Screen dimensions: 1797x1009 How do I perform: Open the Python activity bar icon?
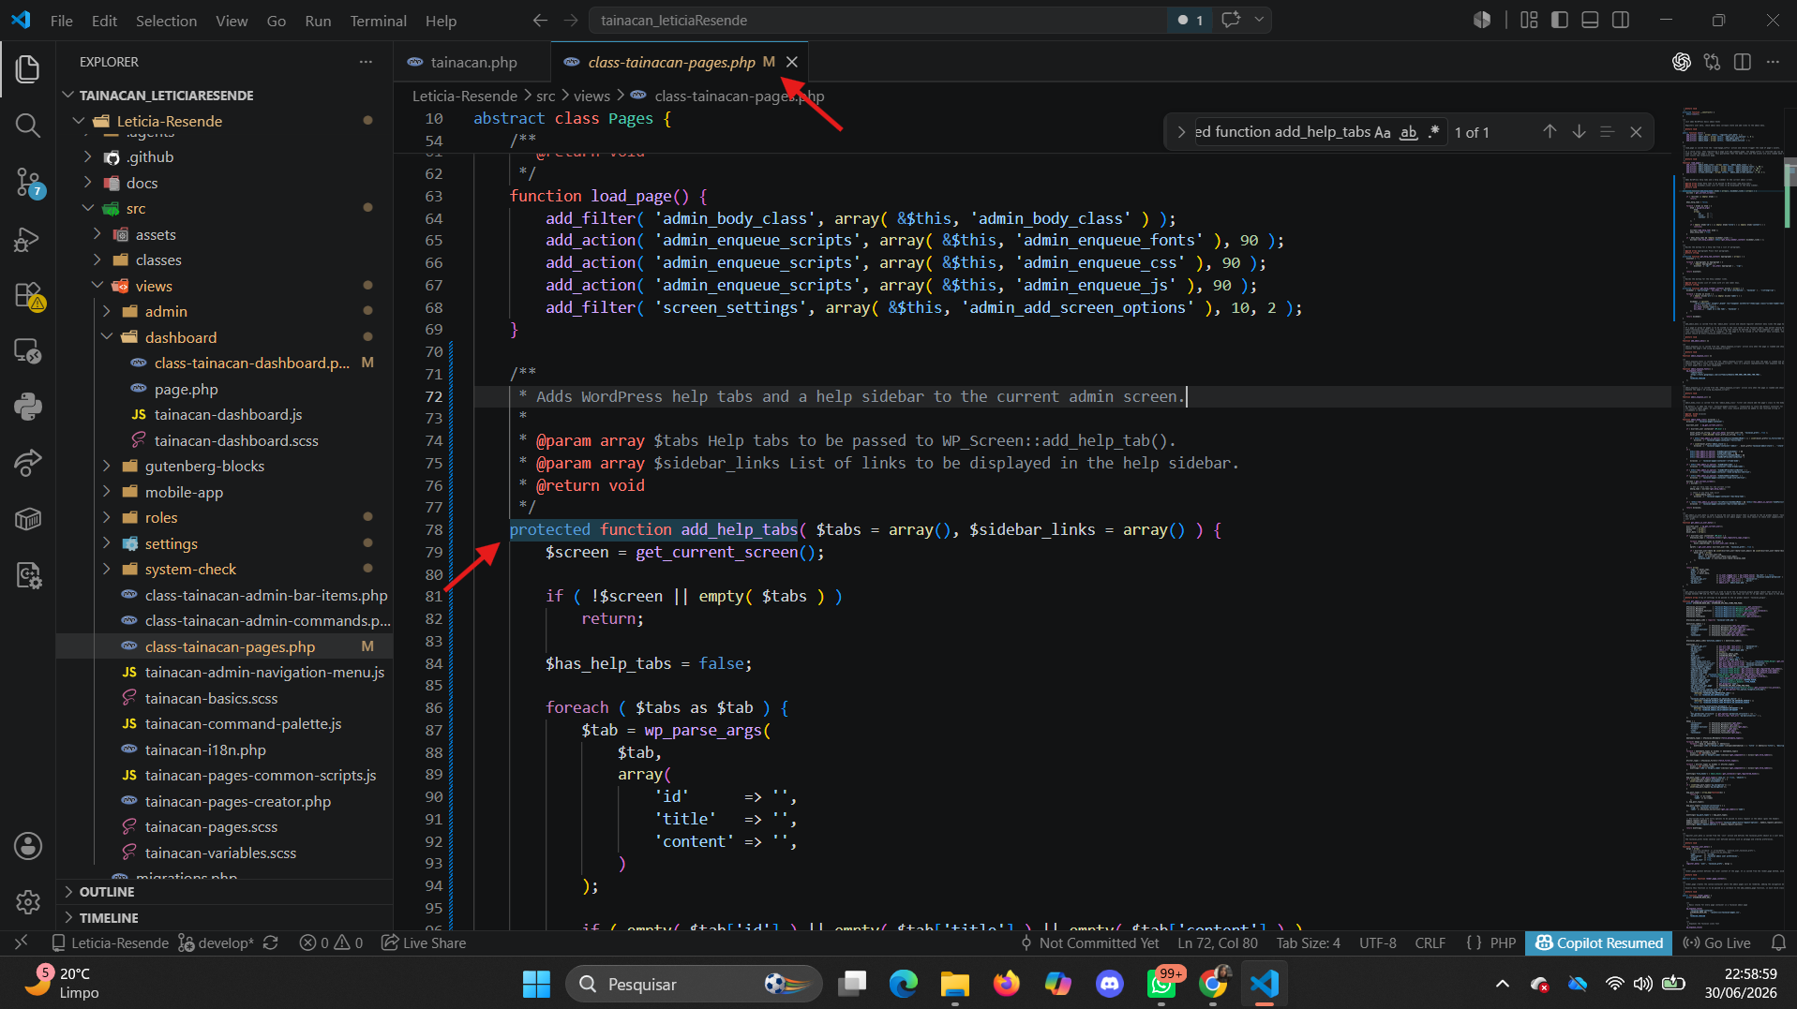(x=27, y=407)
